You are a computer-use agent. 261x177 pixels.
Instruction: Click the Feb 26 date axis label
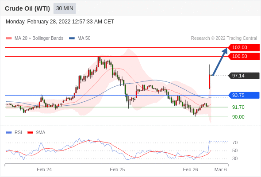190,169
